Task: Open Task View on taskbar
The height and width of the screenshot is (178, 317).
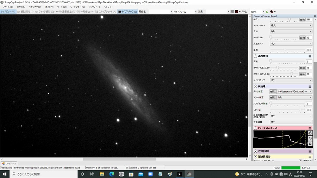Action: tap(92, 174)
